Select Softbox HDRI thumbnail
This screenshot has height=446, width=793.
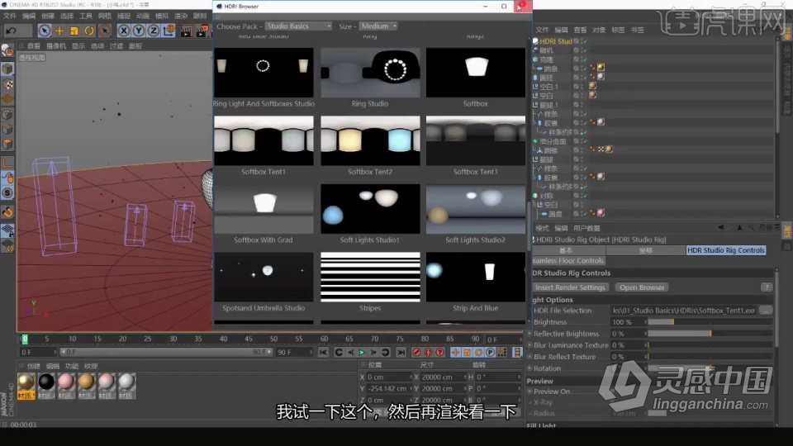(476, 73)
